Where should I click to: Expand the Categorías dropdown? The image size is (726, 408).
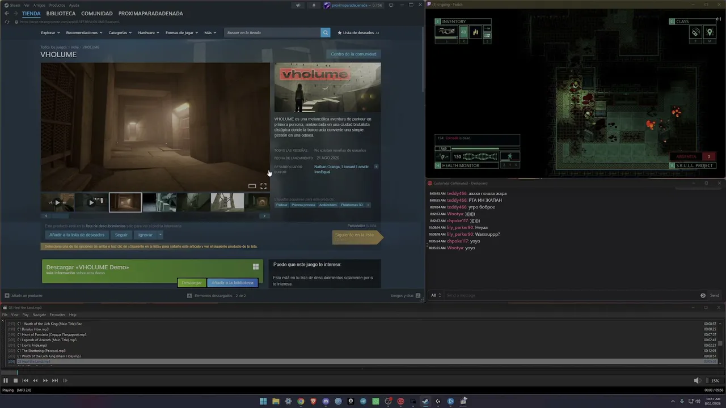[120, 32]
